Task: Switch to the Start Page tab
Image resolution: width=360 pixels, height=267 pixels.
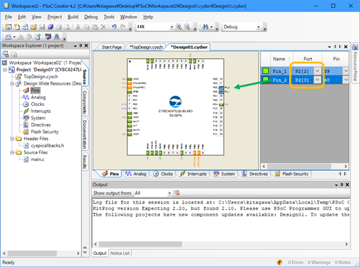Action: point(111,47)
